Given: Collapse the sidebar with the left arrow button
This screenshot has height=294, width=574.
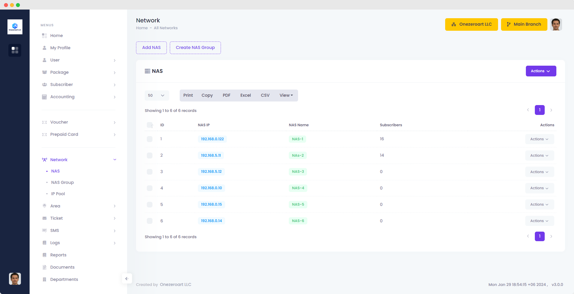Looking at the screenshot, I should (127, 278).
